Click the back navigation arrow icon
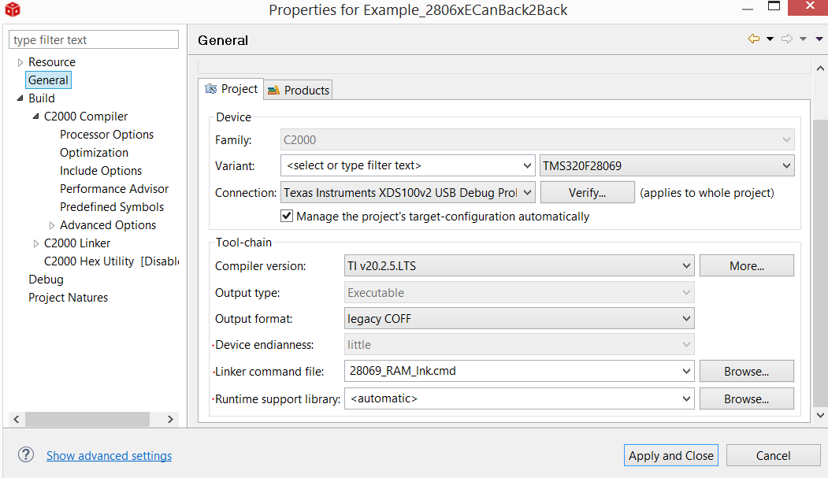The width and height of the screenshot is (828, 478). click(754, 39)
